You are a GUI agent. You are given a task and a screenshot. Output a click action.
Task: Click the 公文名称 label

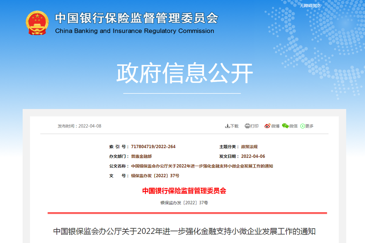tap(119, 166)
